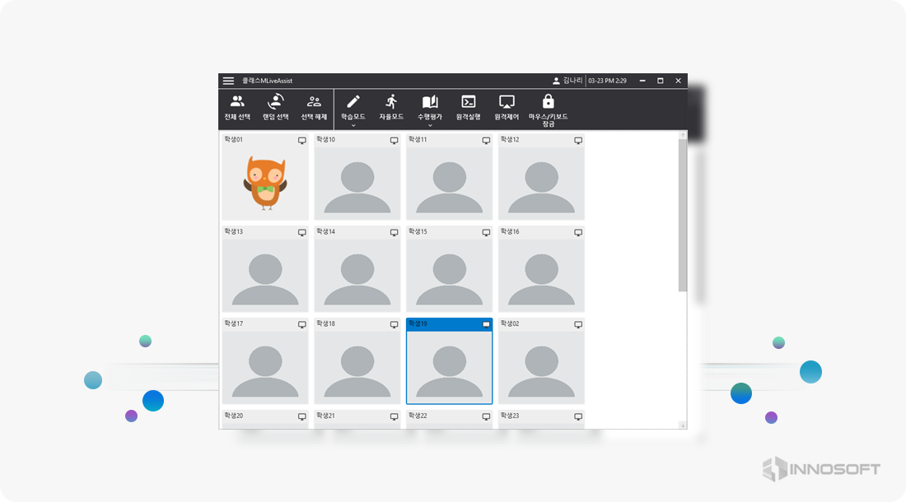Click monitor icon on 학생15 tile
Screen dimensions: 906x502
[486, 233]
